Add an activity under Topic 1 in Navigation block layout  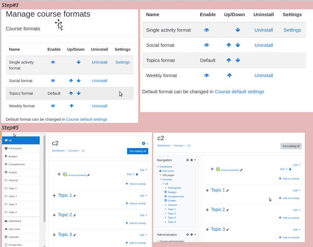[289, 198]
